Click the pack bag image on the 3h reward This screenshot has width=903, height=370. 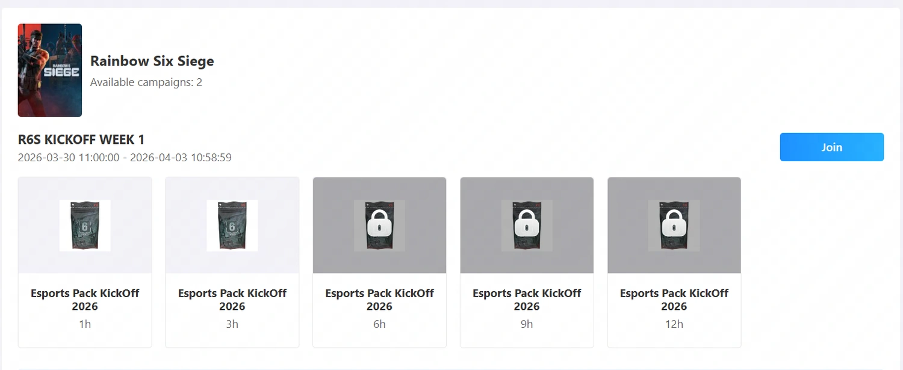232,226
